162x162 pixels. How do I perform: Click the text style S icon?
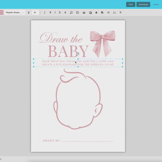pos(90,13)
